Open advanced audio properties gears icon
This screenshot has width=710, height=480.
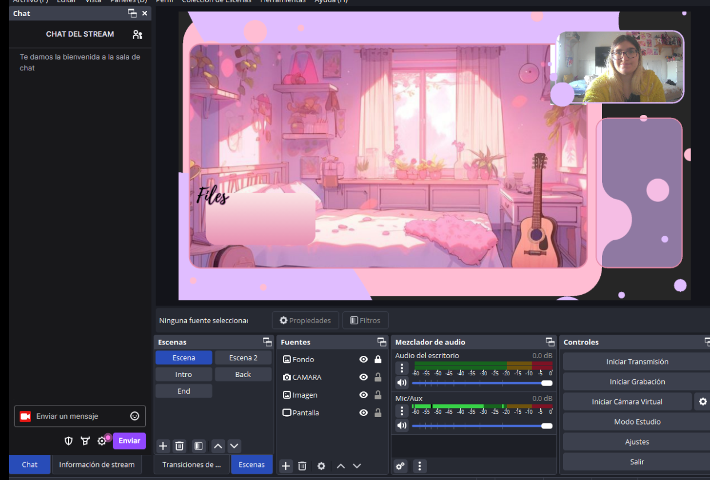400,466
